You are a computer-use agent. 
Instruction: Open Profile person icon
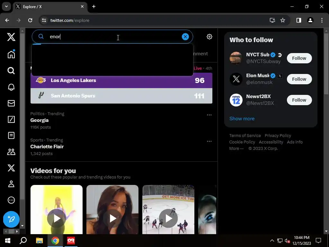pyautogui.click(x=11, y=184)
